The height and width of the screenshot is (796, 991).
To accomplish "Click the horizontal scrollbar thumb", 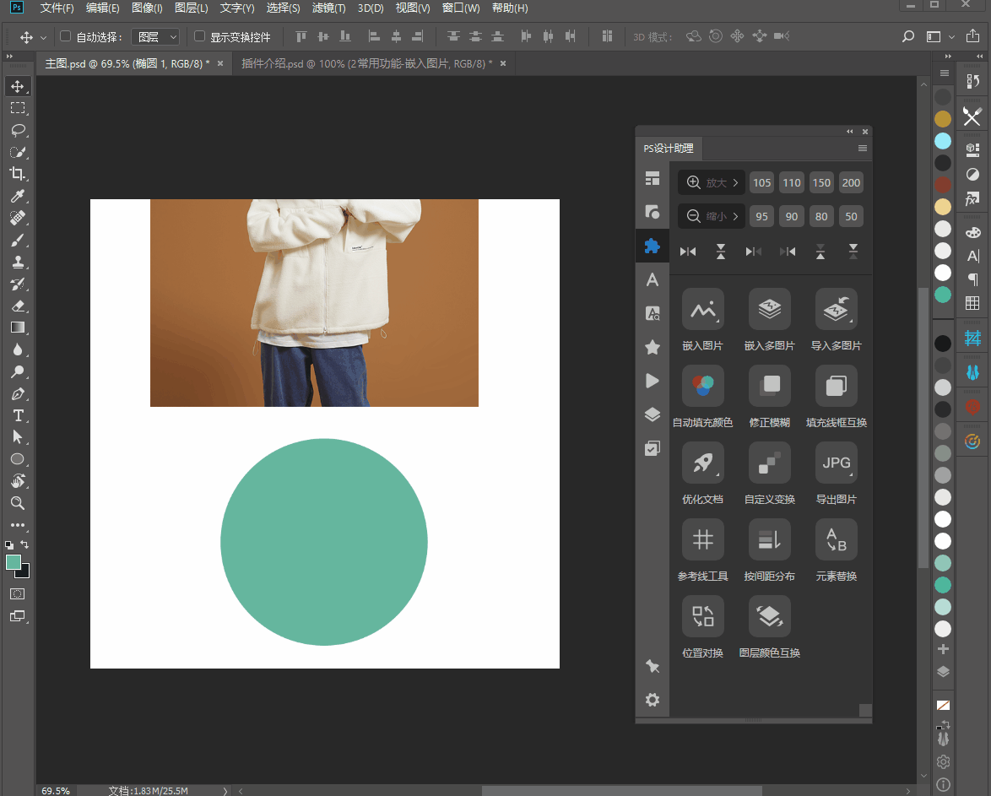I will (x=622, y=791).
